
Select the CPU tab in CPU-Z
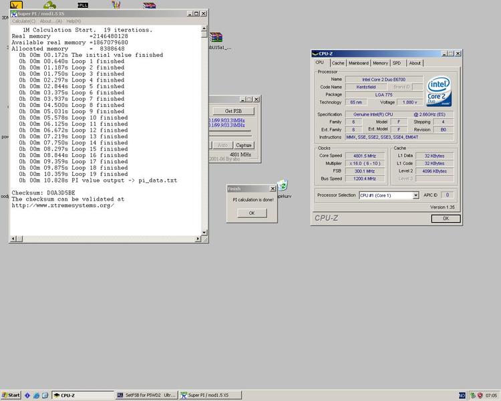coord(320,63)
